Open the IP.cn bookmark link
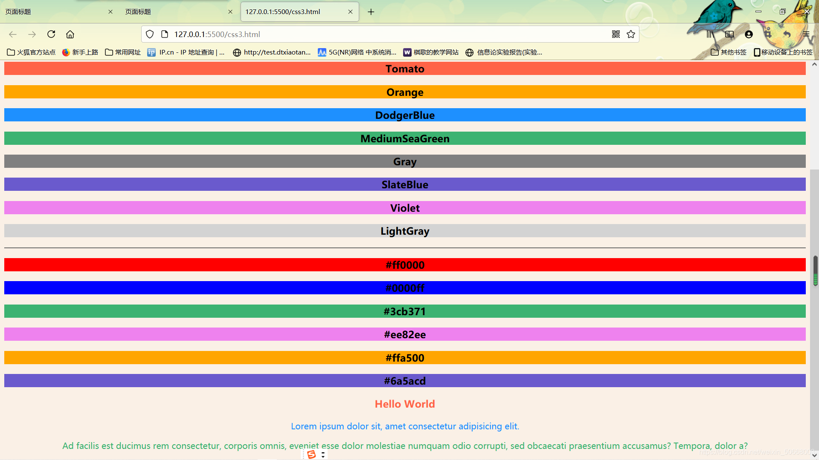Screen dimensions: 819x460 (x=186, y=52)
